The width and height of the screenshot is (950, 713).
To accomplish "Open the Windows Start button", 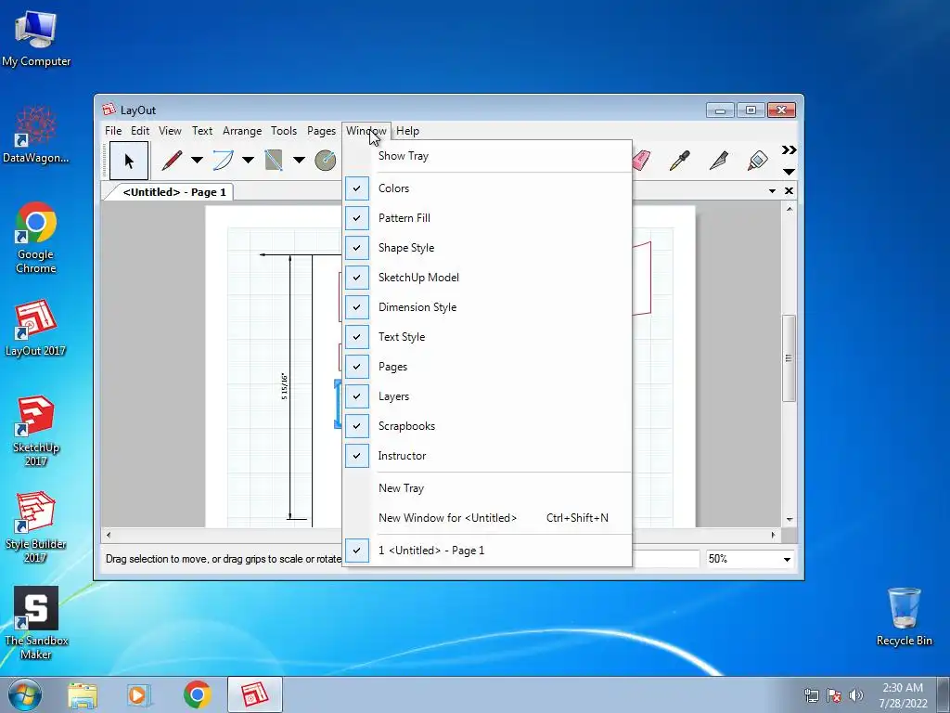I will [x=25, y=694].
